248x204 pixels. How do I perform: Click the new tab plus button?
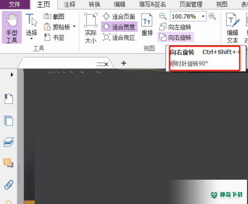point(124,63)
